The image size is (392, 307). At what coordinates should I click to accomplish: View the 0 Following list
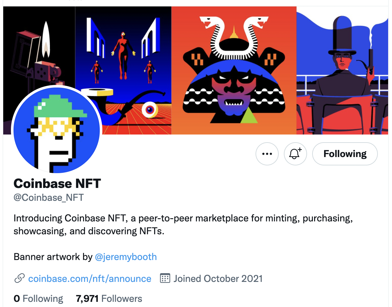tap(38, 299)
